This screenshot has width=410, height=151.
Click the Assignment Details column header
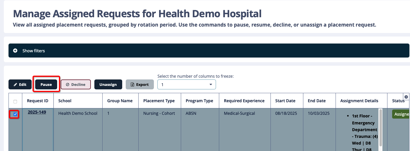(361, 101)
